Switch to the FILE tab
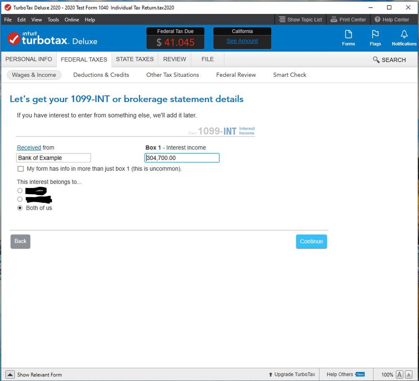The height and width of the screenshot is (381, 419). coord(208,59)
